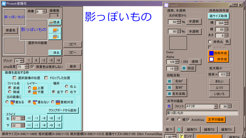
Task: Move layer up with orange arrow-up icon
Action: coord(55,30)
